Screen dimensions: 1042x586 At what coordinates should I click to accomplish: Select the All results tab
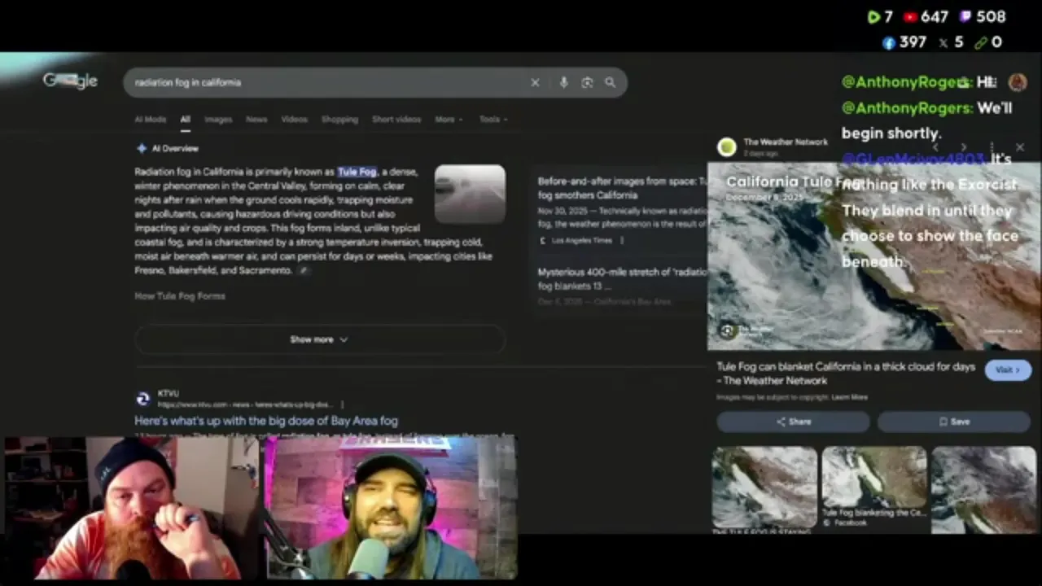pos(185,119)
